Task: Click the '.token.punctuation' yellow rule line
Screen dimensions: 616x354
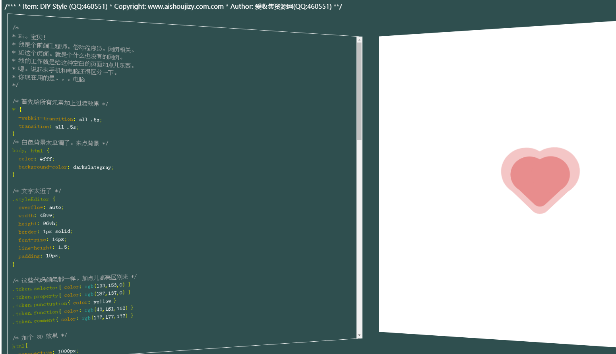Action: coord(64,303)
